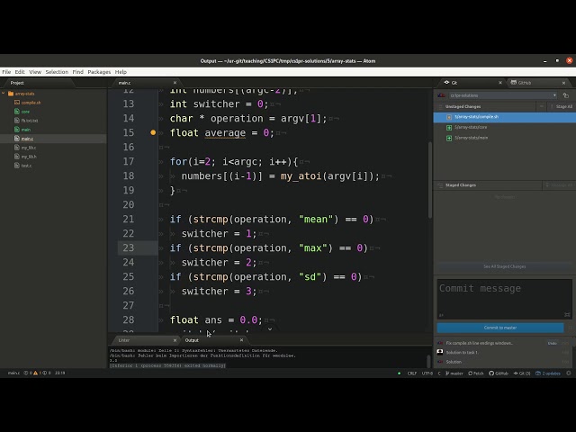Click the editor vertical scrollbar

[x=430, y=180]
